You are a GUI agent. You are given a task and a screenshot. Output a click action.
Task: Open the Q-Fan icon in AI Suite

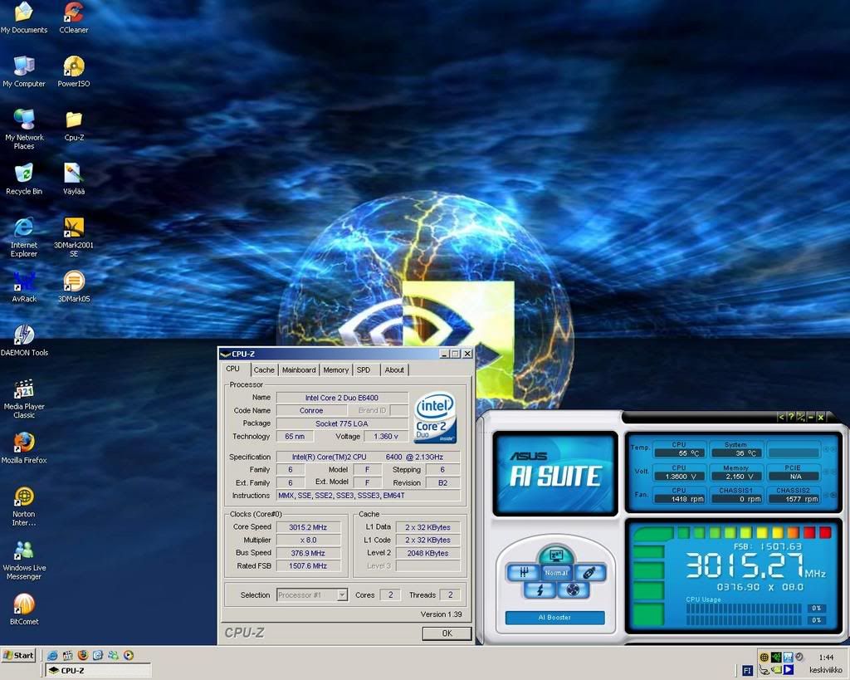571,590
